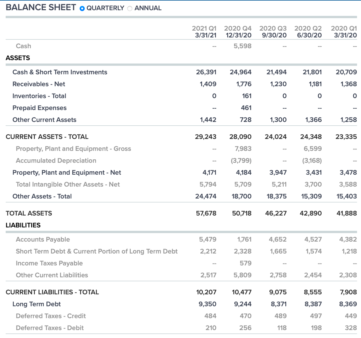Viewport: 361px width, 338px height.
Task: Click the 26,391 cash and investments value
Action: click(x=206, y=72)
